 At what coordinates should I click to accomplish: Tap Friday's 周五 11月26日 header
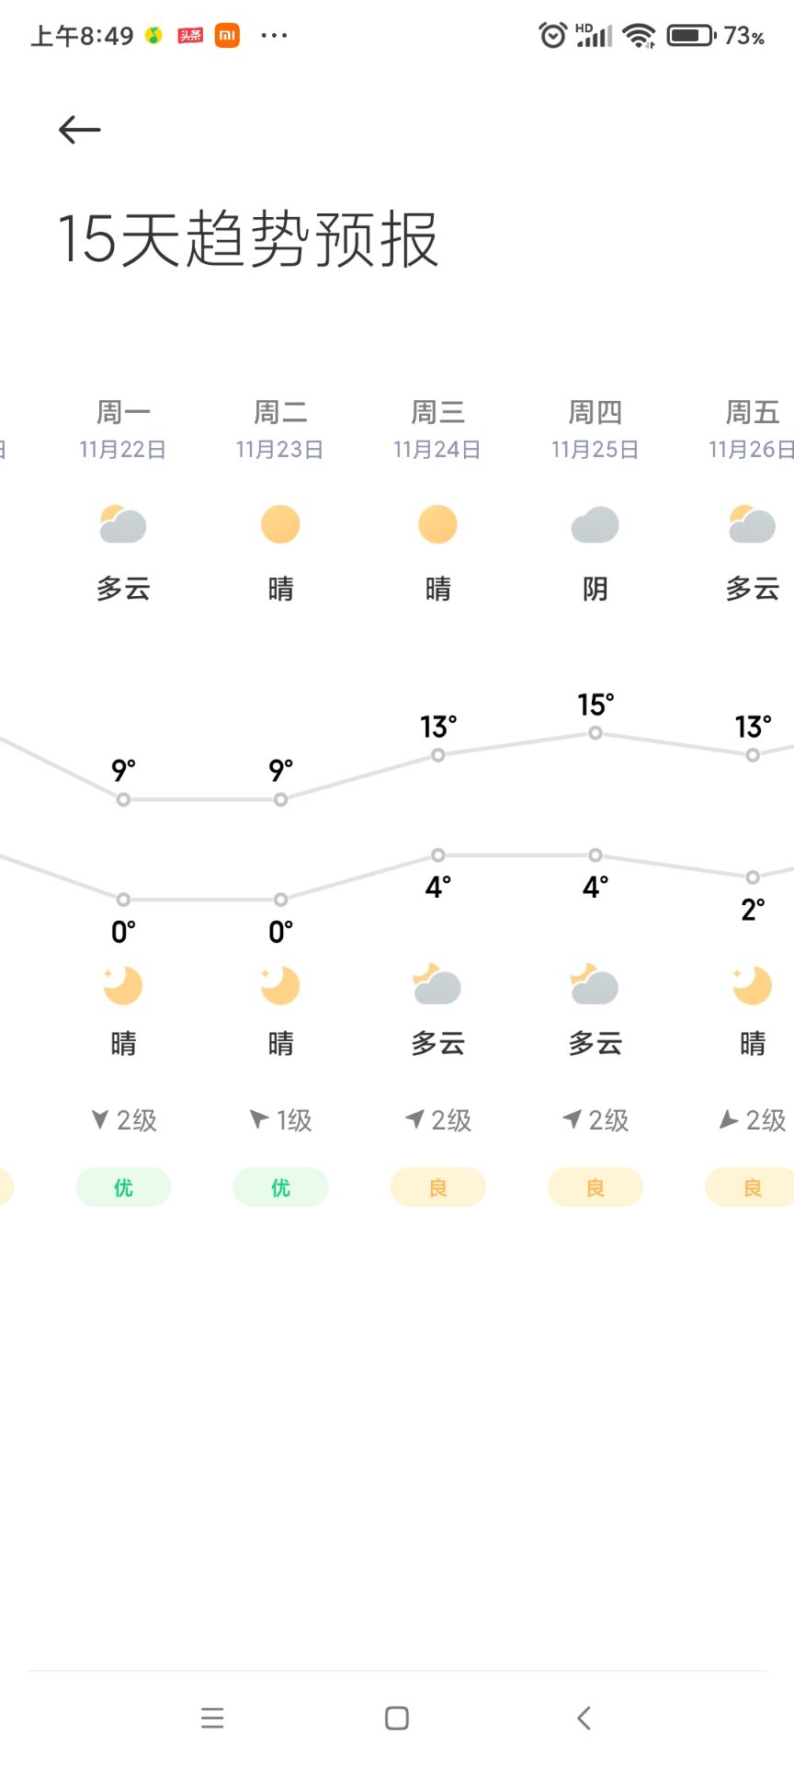point(752,430)
